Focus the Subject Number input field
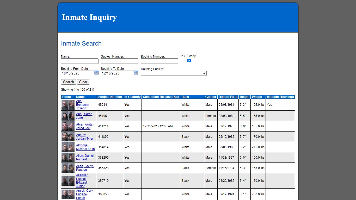The image size is (356, 200). 120,61
